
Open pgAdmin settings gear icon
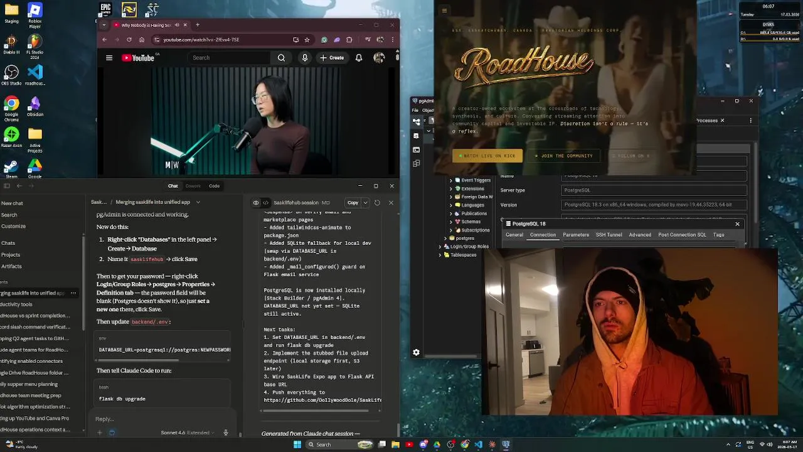416,353
